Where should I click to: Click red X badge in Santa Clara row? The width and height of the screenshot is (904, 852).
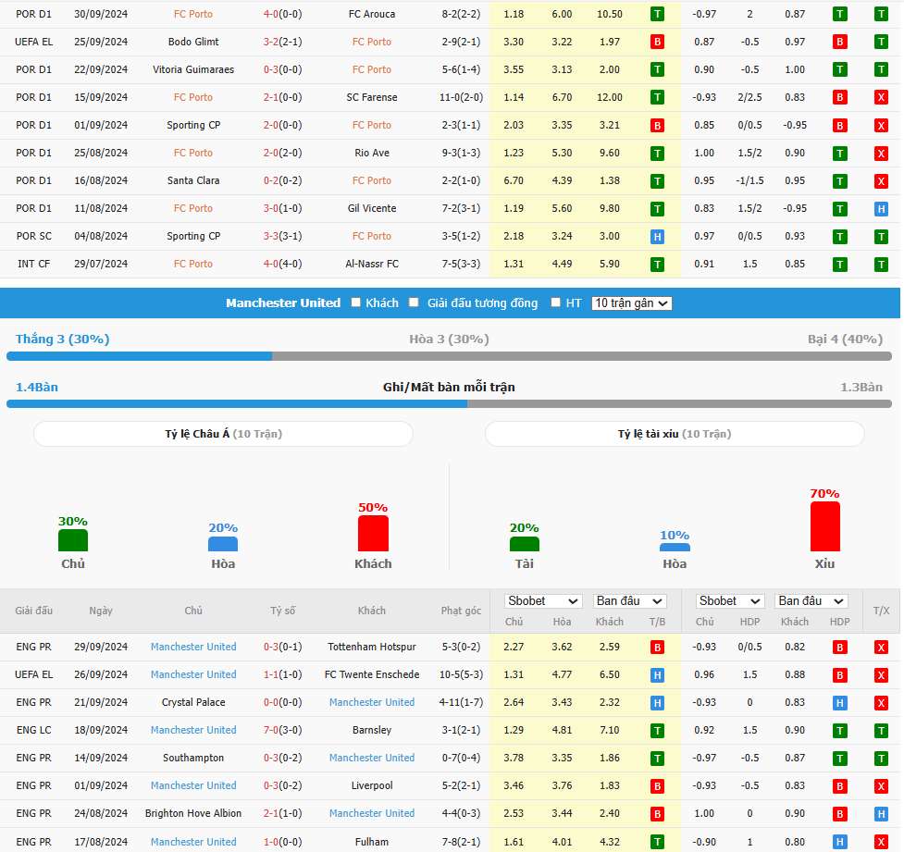pos(881,181)
